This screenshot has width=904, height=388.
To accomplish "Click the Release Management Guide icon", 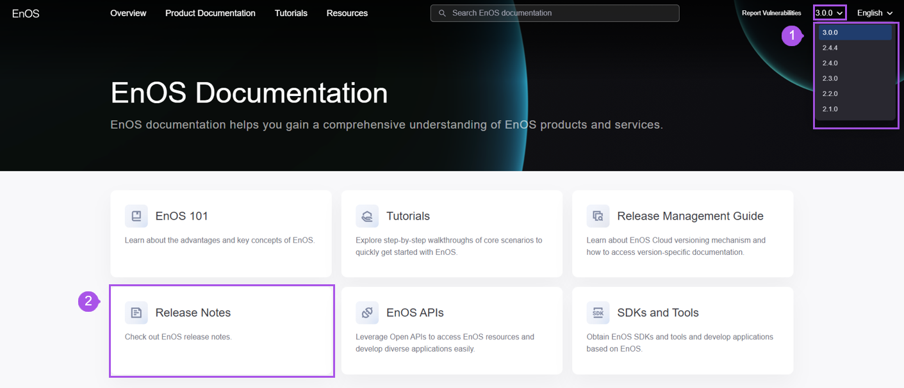I will [x=598, y=216].
